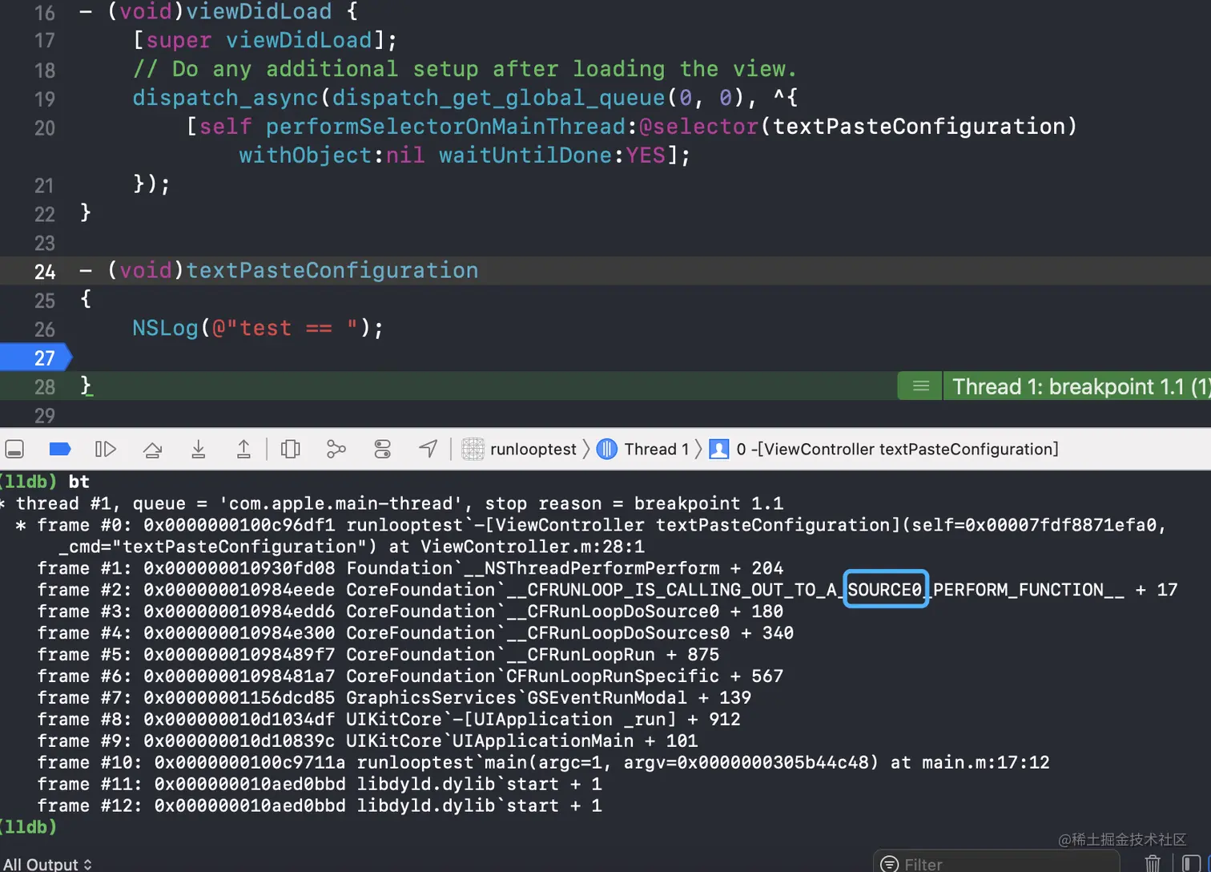Screen dimensions: 1211x872
Task: Toggle the console pane view icon
Action: click(x=1191, y=863)
